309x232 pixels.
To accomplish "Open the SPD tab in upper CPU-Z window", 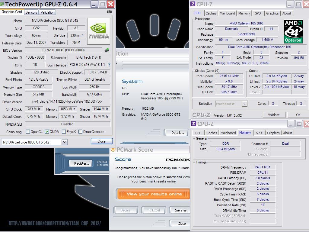I will tap(258, 13).
